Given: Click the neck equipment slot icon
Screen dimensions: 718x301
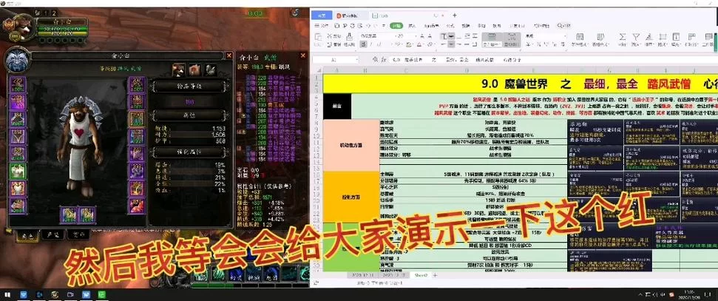Looking at the screenshot, I should point(18,102).
